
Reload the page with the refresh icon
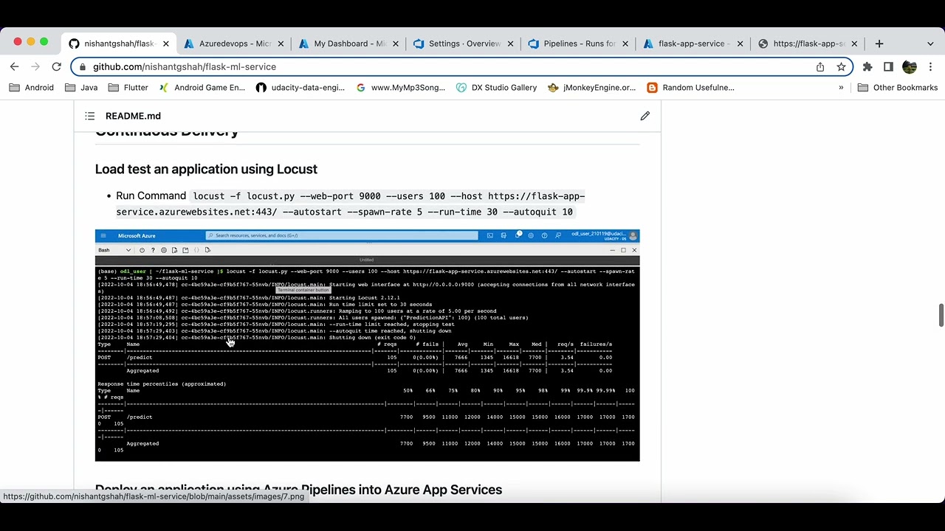tap(56, 66)
